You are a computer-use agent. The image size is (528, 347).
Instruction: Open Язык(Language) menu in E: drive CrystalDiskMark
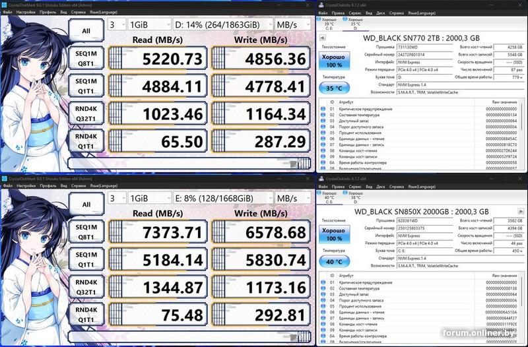click(x=104, y=186)
